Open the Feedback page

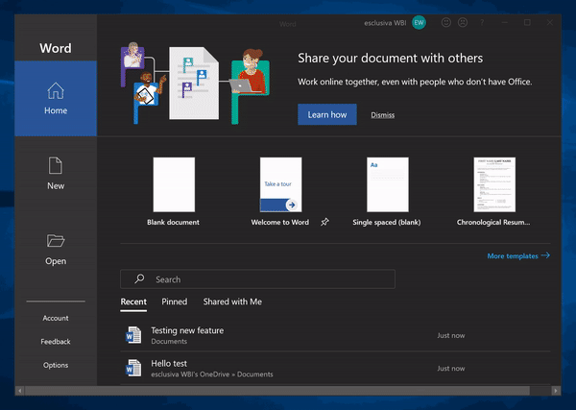point(56,342)
